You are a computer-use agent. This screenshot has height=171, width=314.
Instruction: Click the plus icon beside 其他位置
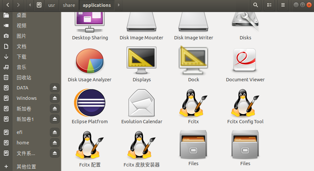(x=6, y=166)
